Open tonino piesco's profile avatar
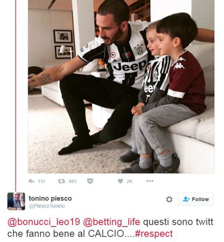Image resolution: width=224 pixels, height=242 pixels. point(16,201)
